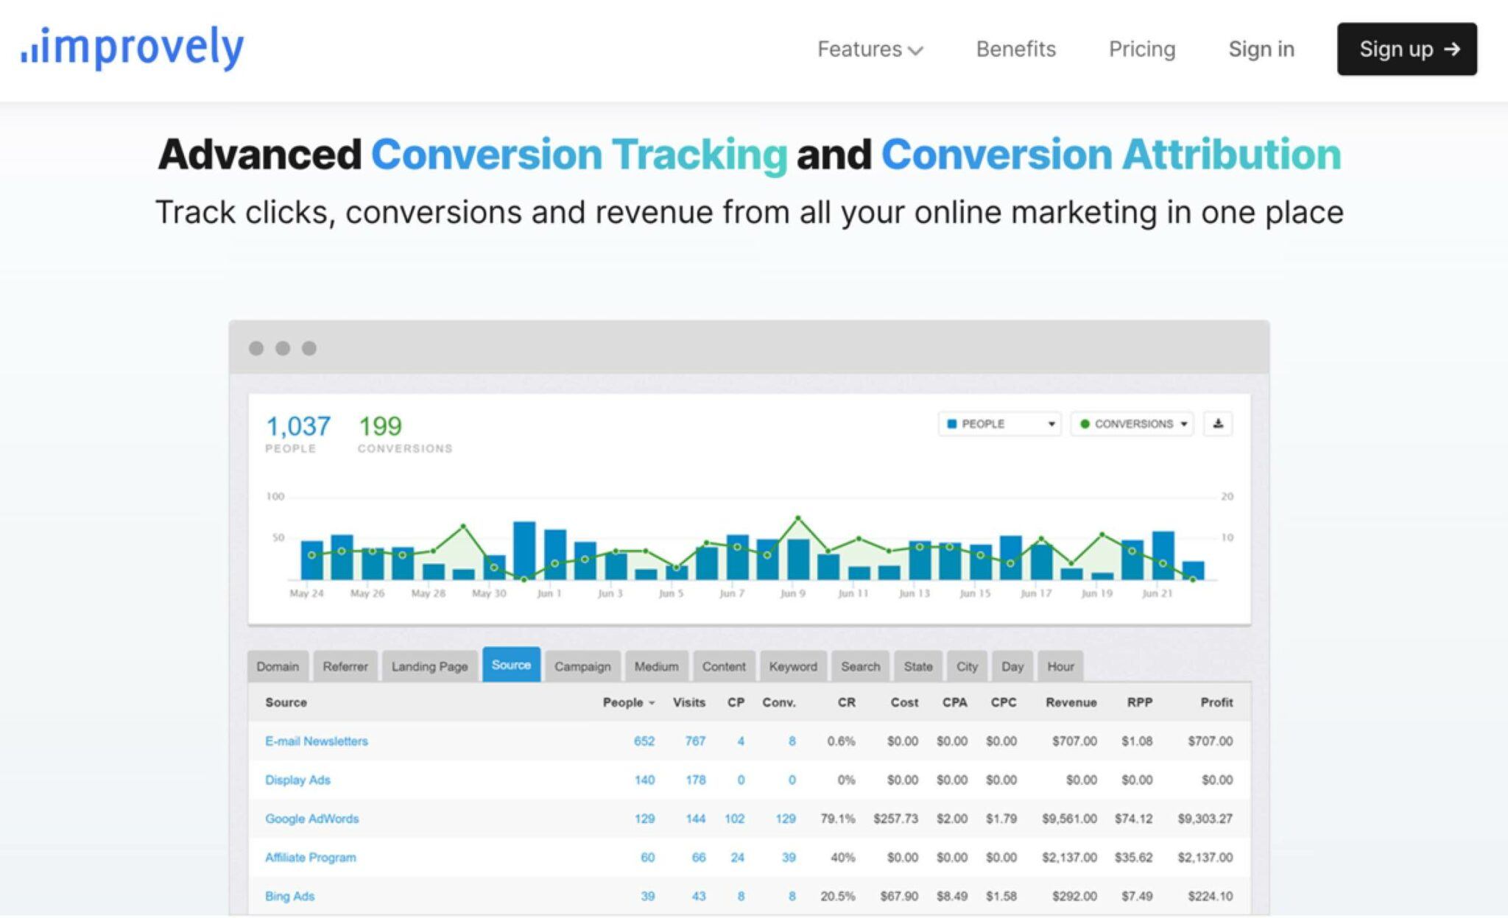1508x918 pixels.
Task: Click the green dot icon in the CONVERSIONS selector
Action: click(x=1085, y=423)
